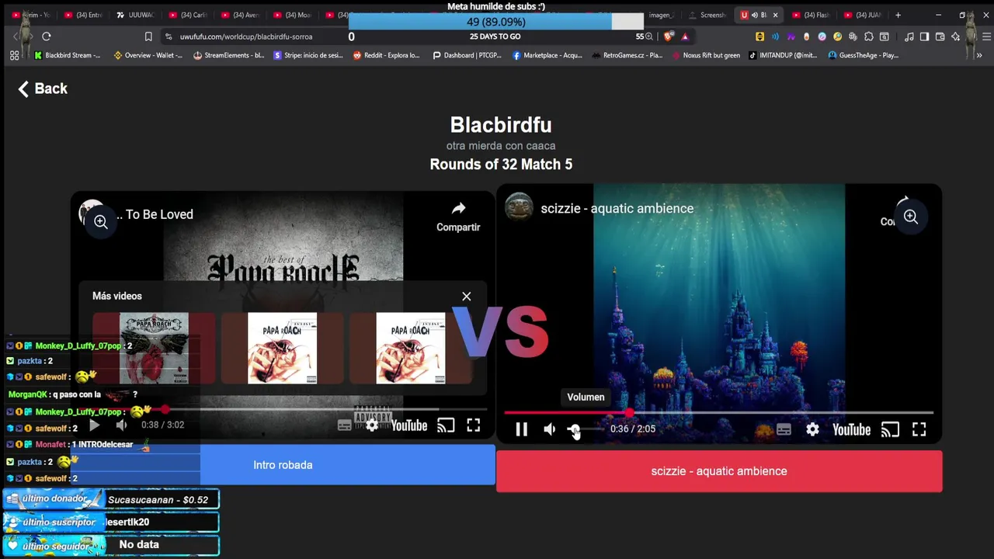994x559 pixels.
Task: Reload the page with the browser refresh icon
Action: tap(47, 36)
